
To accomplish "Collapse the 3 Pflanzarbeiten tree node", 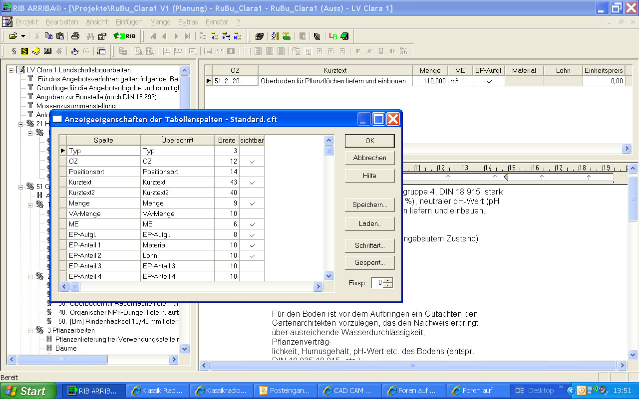I will [30, 330].
